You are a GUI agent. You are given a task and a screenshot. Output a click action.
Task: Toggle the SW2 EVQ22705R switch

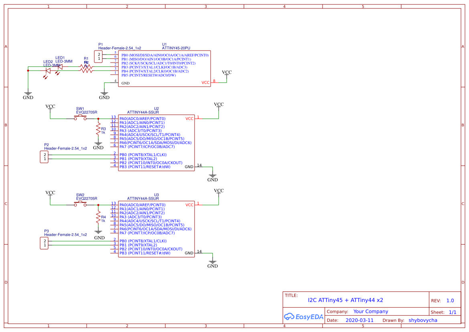point(80,202)
